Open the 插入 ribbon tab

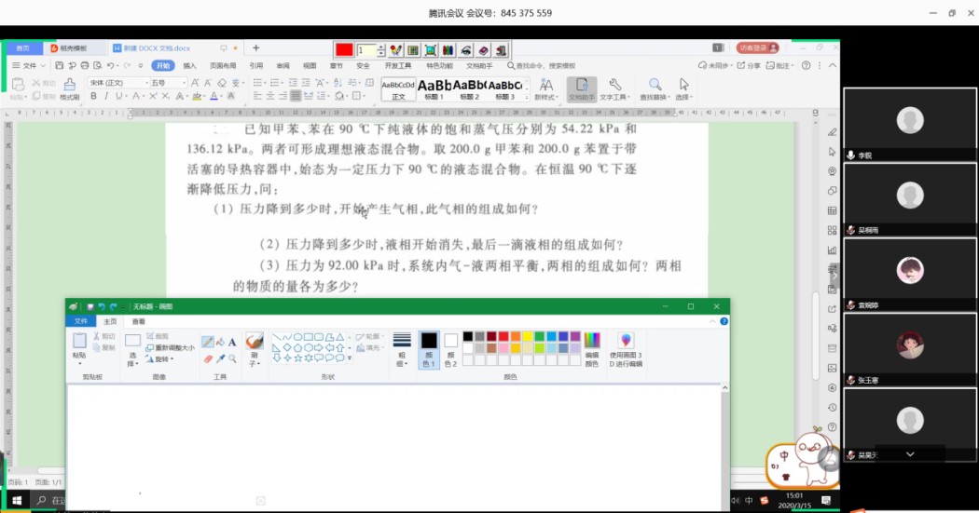click(189, 66)
